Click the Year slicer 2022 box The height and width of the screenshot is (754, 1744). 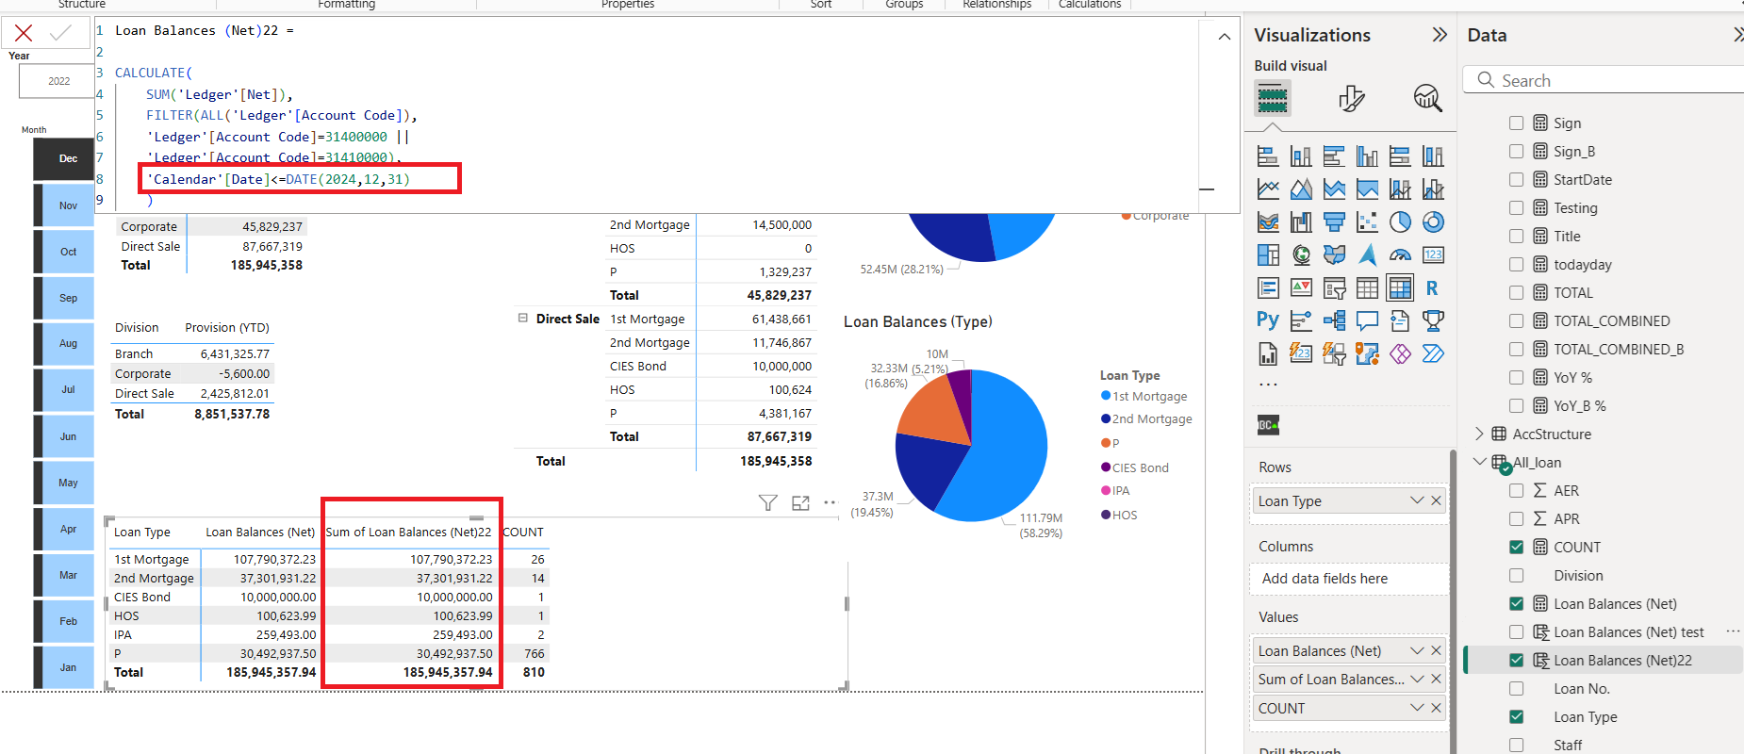(x=58, y=81)
